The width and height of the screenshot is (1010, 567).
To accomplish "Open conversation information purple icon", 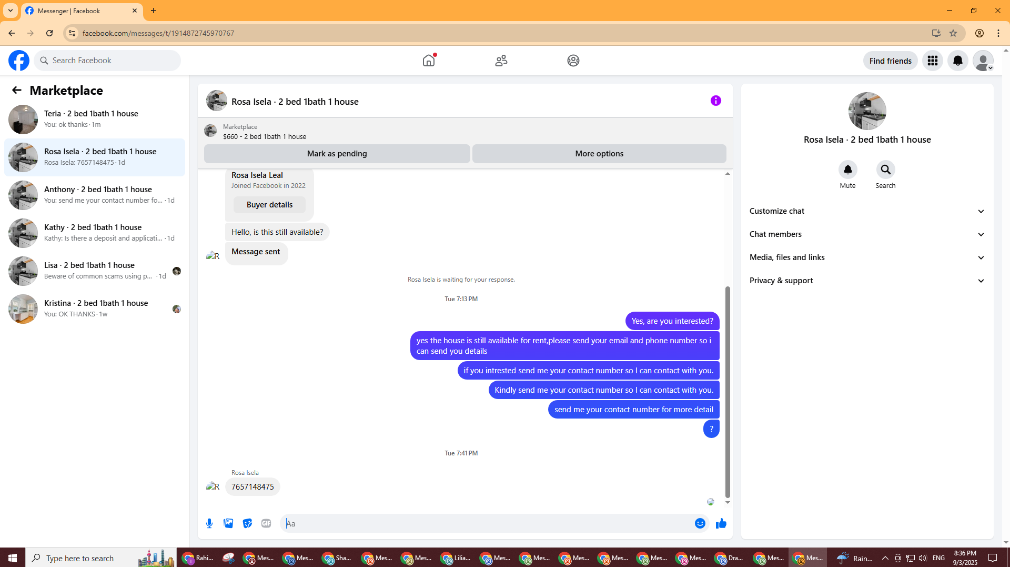I will tap(716, 101).
